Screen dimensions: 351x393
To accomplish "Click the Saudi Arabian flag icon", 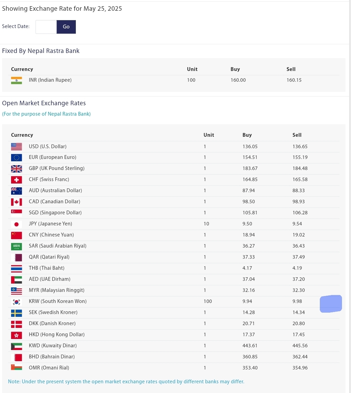I will click(x=16, y=246).
